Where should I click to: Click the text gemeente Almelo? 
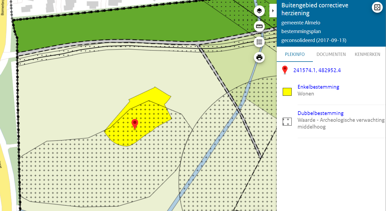(x=301, y=23)
